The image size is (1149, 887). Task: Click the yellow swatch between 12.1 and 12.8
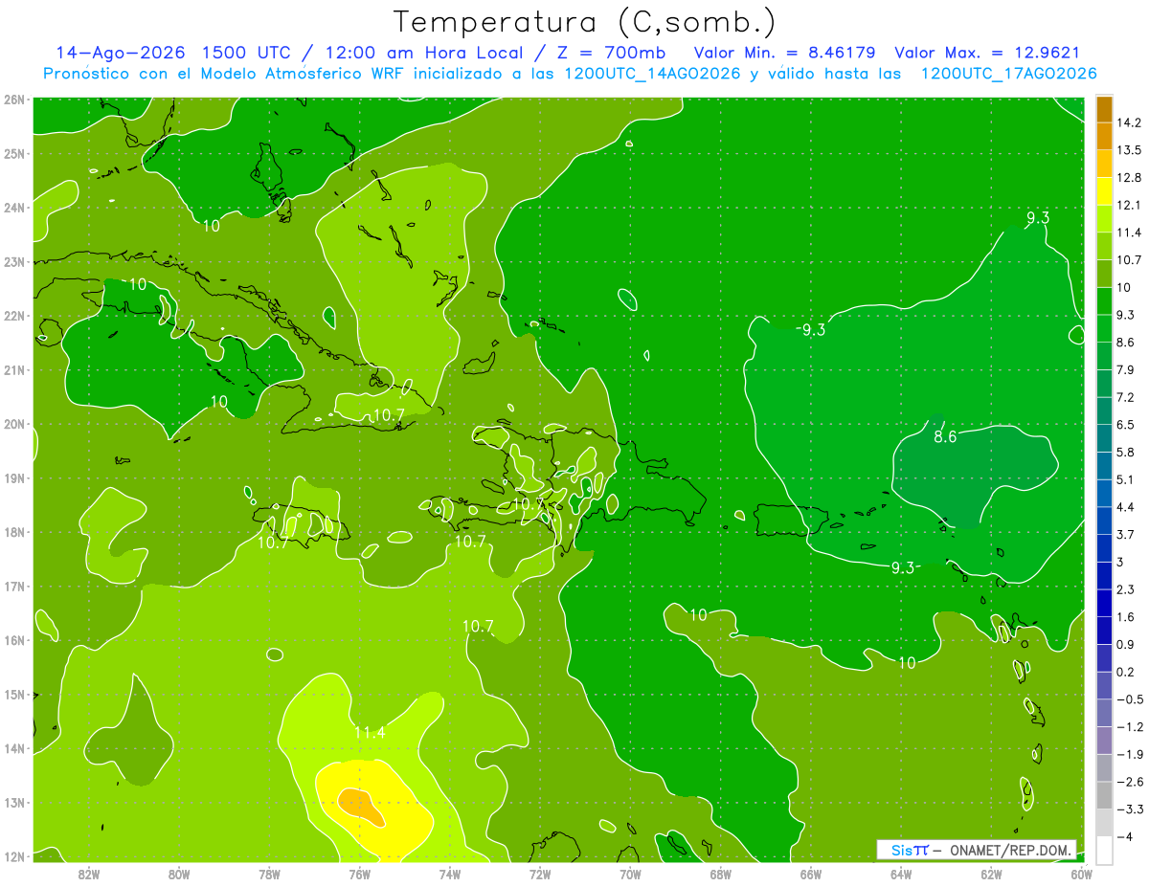click(x=1105, y=191)
